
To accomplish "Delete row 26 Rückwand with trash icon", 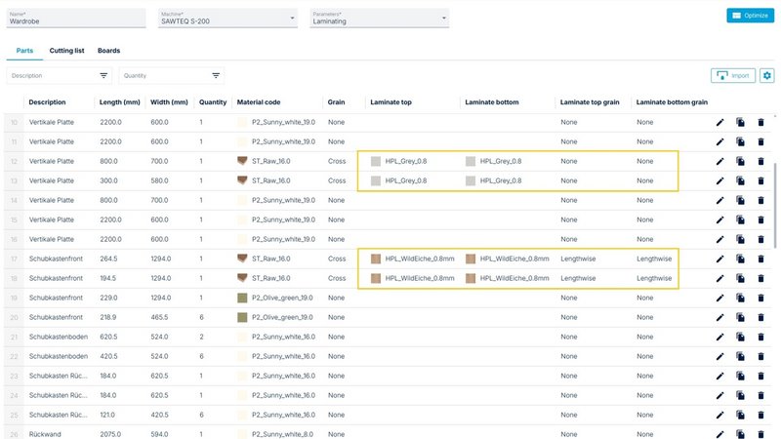I will click(x=760, y=433).
